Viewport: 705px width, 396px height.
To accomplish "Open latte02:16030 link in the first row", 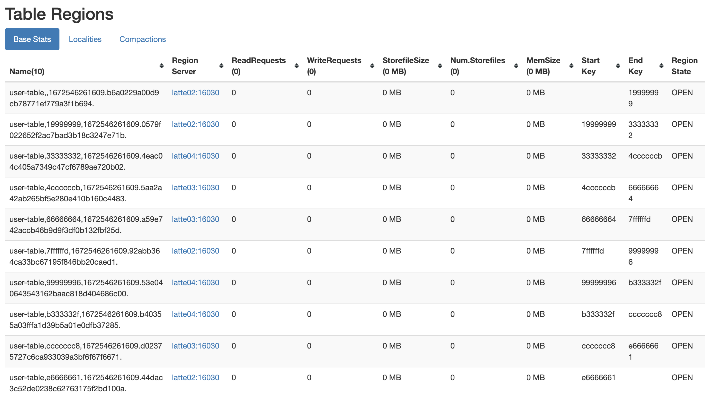I will tap(195, 92).
